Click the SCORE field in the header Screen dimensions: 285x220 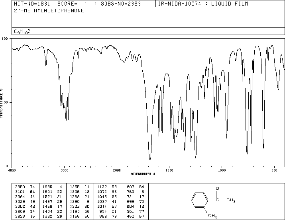point(77,4)
